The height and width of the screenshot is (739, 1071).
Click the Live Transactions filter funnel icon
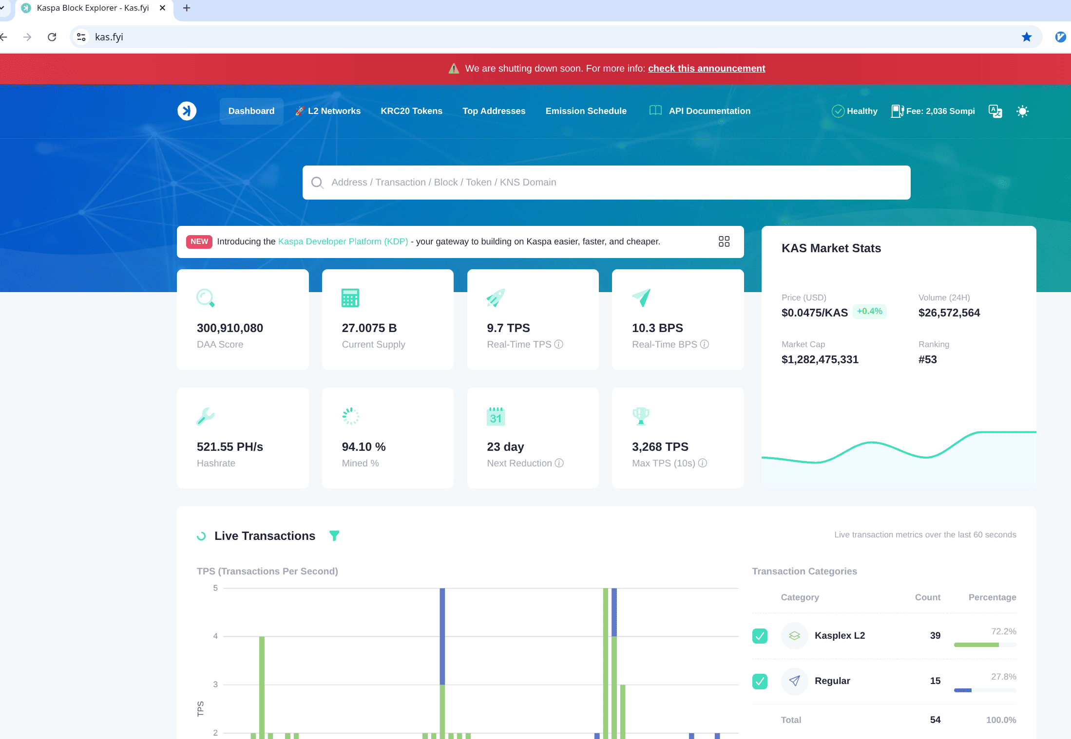(334, 536)
